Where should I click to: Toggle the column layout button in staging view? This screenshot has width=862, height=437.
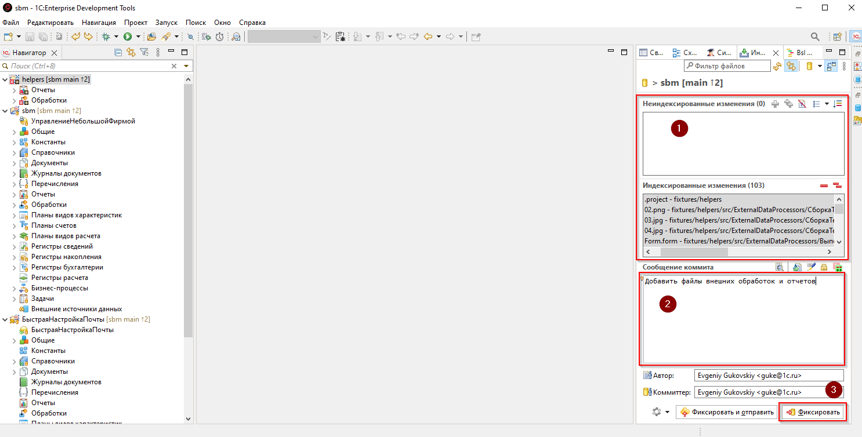pos(831,66)
